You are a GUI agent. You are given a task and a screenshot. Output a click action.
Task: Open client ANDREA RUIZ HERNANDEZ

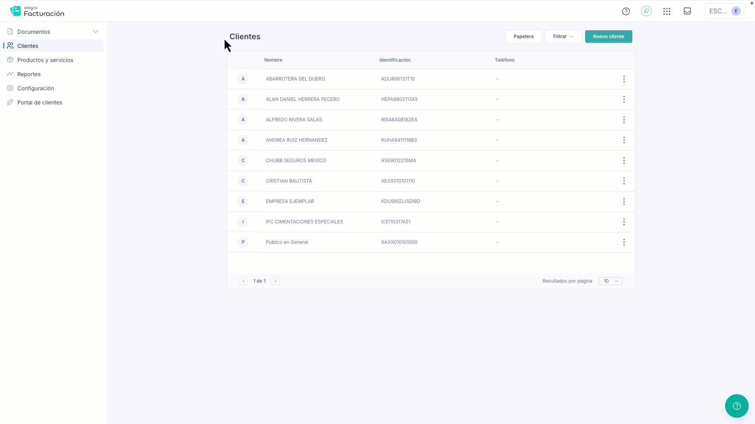coord(296,140)
